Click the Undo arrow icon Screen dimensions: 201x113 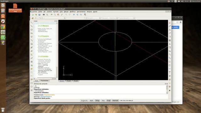pyautogui.click(x=66, y=15)
